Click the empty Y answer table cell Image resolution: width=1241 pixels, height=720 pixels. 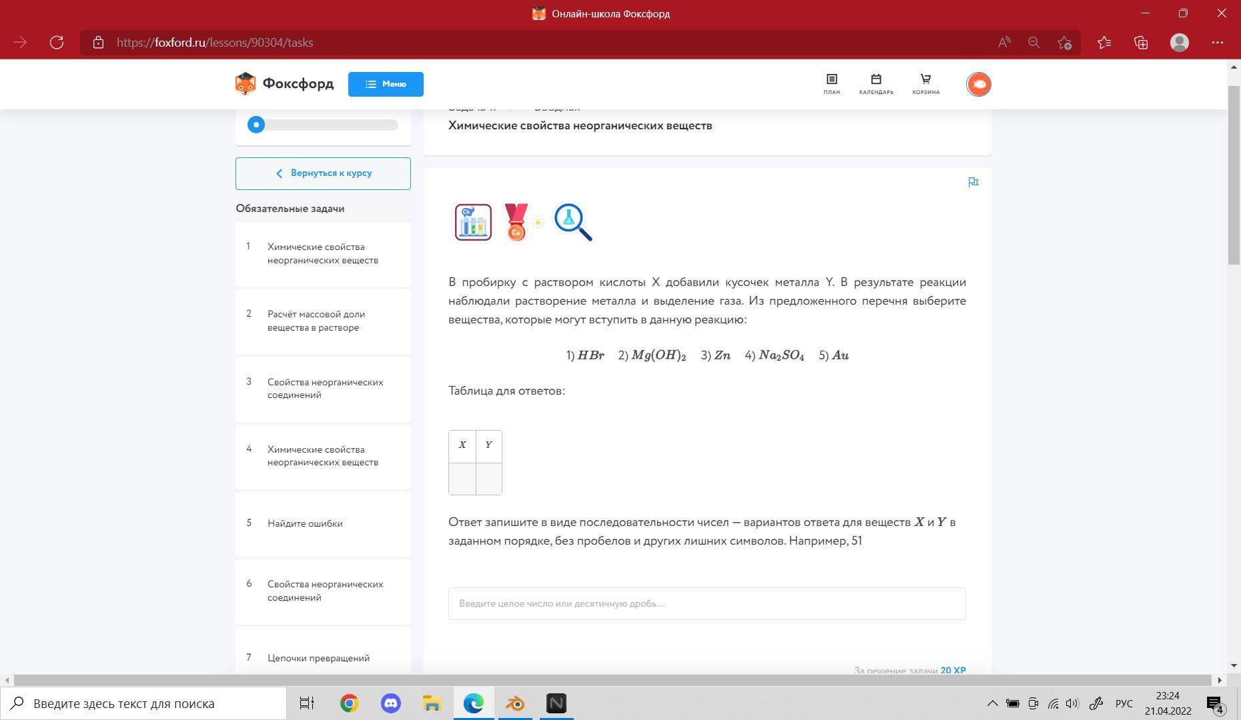489,479
